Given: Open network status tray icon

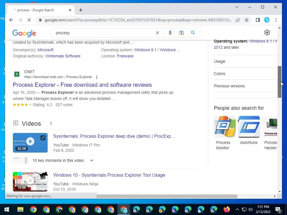Looking at the screenshot, I should 244,209.
